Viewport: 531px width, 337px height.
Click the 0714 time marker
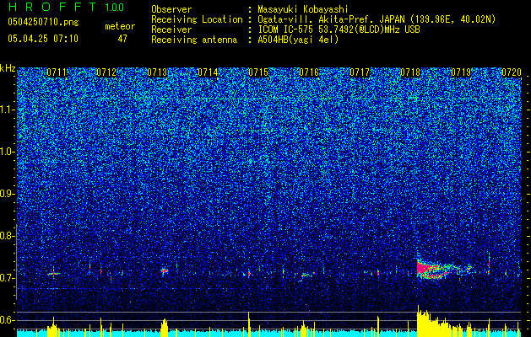(x=208, y=72)
